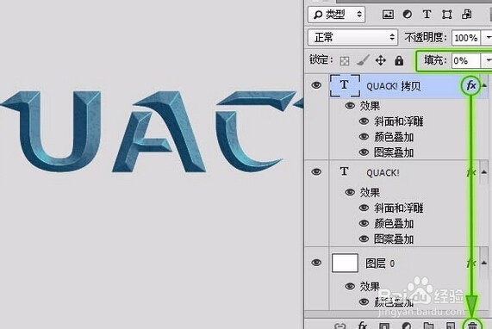
Task: Toggle 颜色叠加 eye under QUACK! 拷贝
Action: pyautogui.click(x=364, y=137)
